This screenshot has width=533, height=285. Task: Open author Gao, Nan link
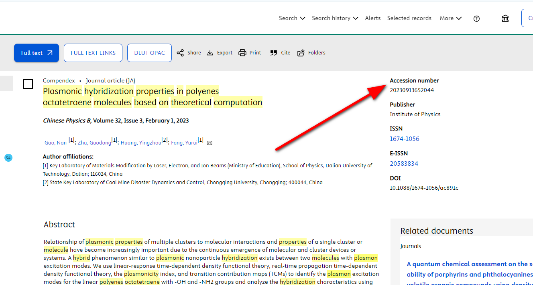(56, 142)
